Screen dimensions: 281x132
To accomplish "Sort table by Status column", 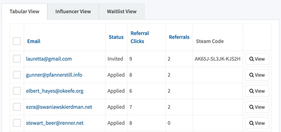I will 116,37.
